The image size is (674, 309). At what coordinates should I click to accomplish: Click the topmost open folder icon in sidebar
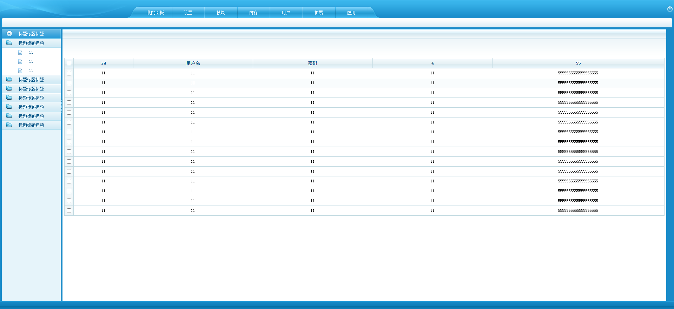[9, 43]
